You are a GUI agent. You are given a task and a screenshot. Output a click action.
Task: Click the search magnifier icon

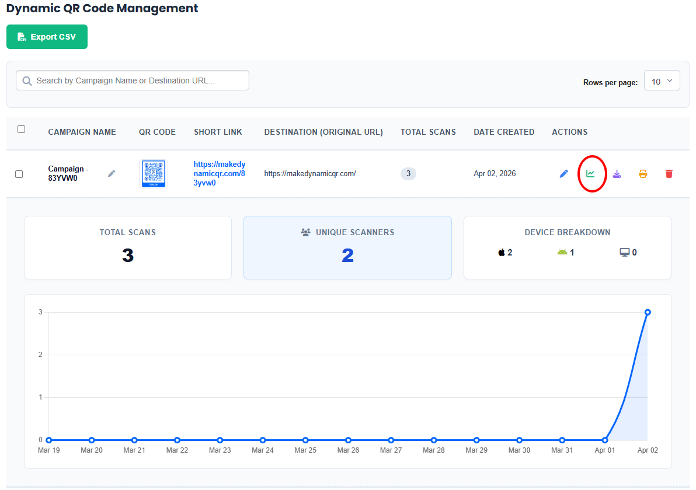coord(27,81)
